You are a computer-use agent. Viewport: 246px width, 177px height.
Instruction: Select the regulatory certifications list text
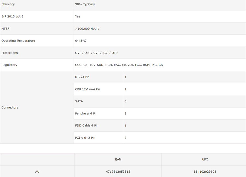click(119, 65)
